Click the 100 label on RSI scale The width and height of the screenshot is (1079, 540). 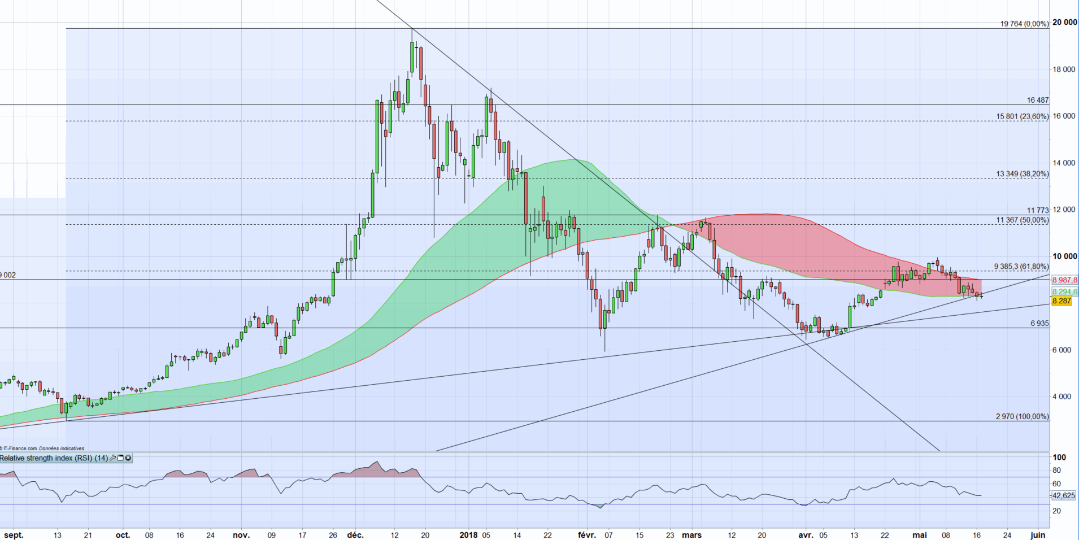(1060, 458)
